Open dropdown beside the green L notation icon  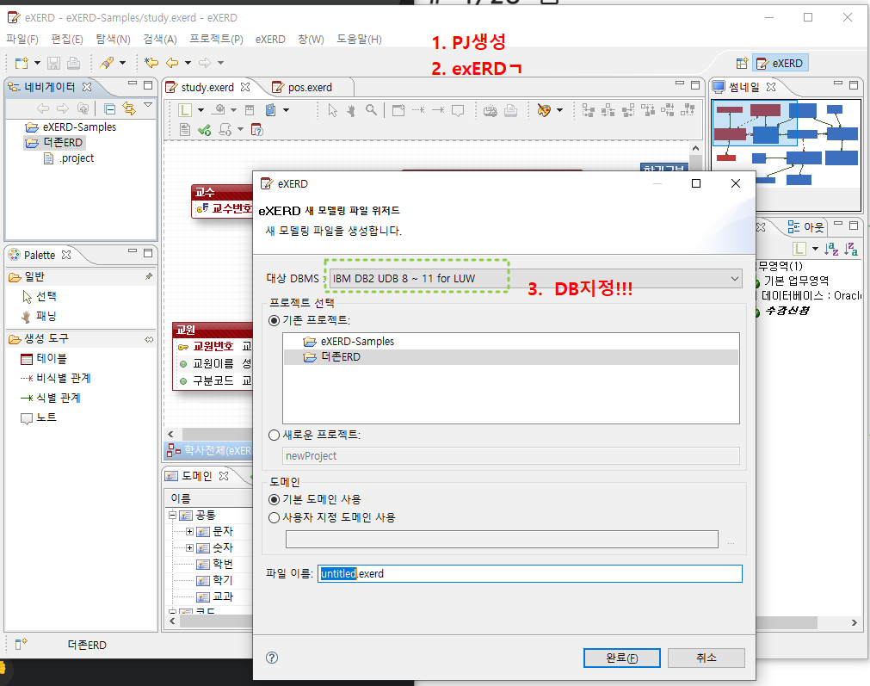tap(201, 110)
